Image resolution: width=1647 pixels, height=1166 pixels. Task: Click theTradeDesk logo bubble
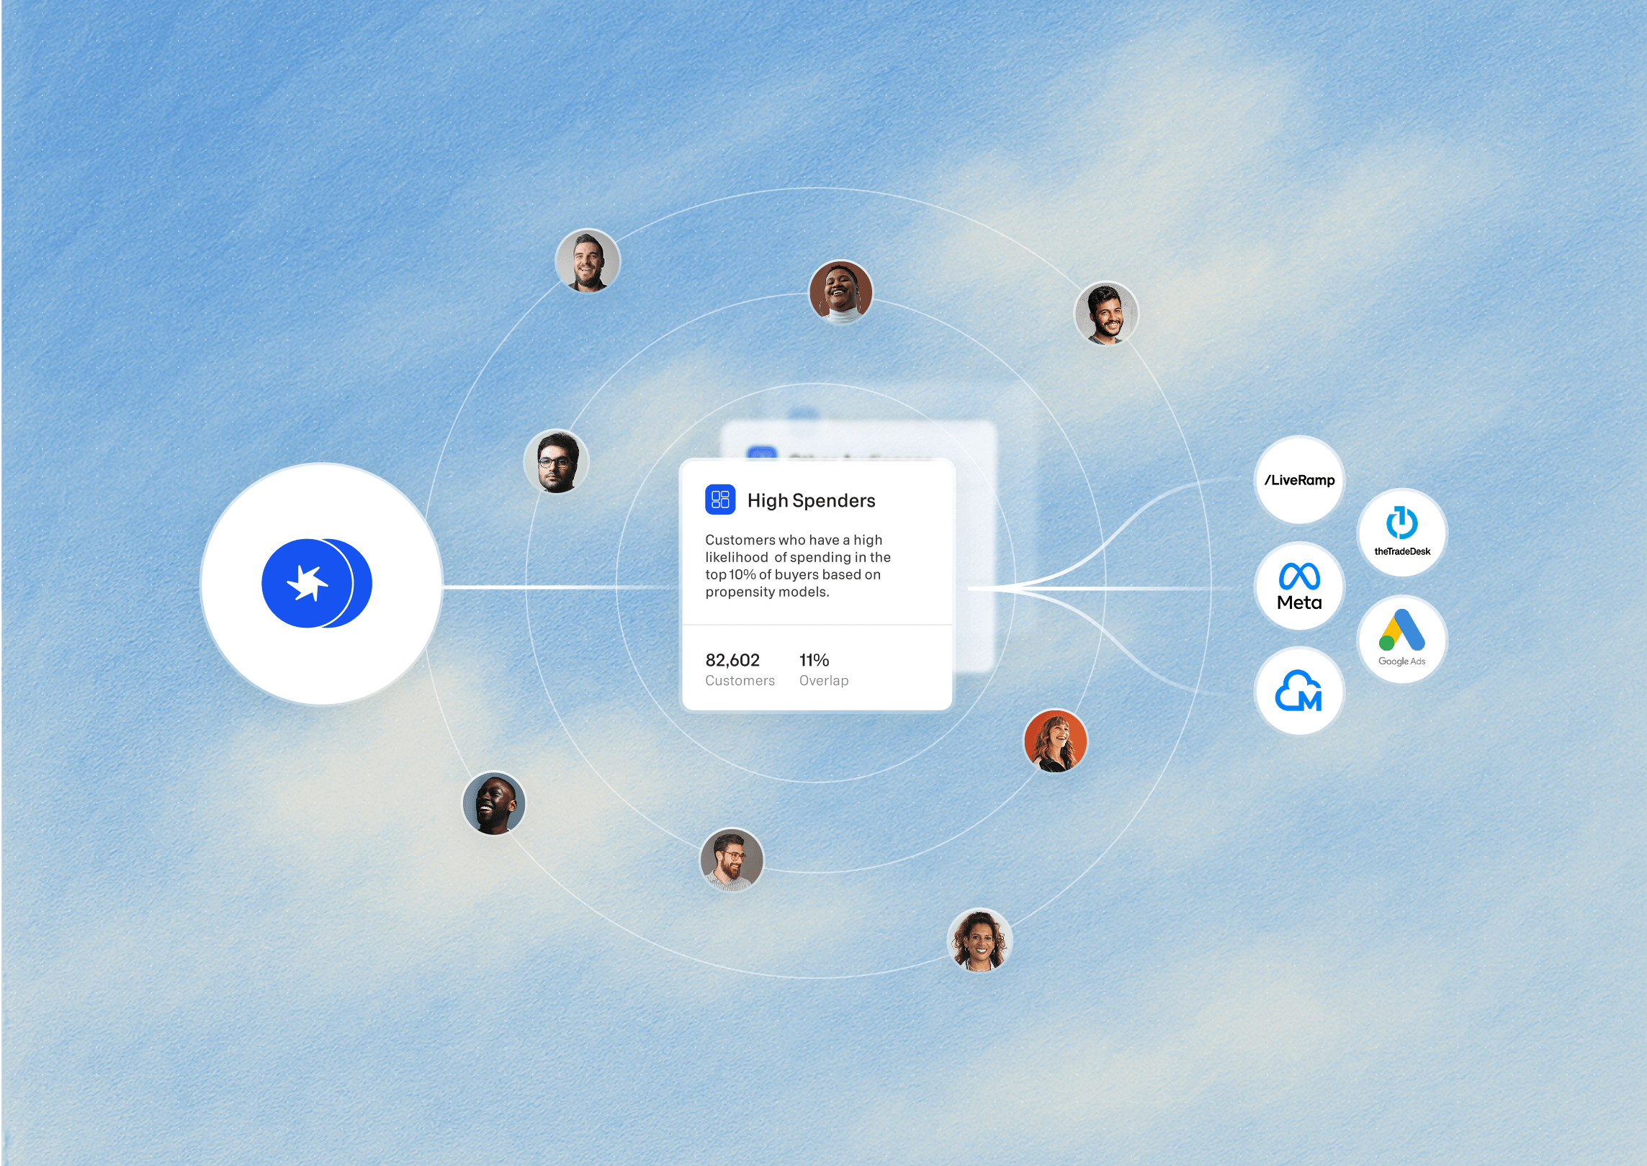coord(1401,533)
